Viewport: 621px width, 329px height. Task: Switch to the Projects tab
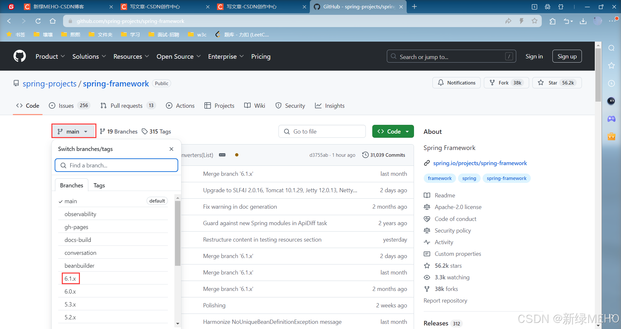pyautogui.click(x=219, y=105)
